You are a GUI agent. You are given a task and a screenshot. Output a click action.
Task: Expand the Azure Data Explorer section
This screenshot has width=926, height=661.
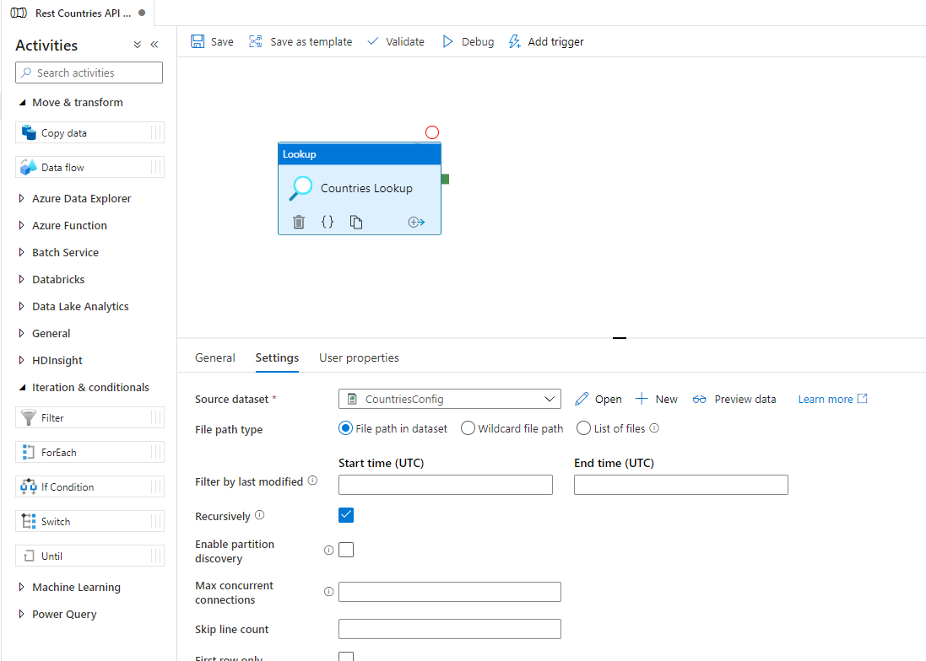coord(22,198)
